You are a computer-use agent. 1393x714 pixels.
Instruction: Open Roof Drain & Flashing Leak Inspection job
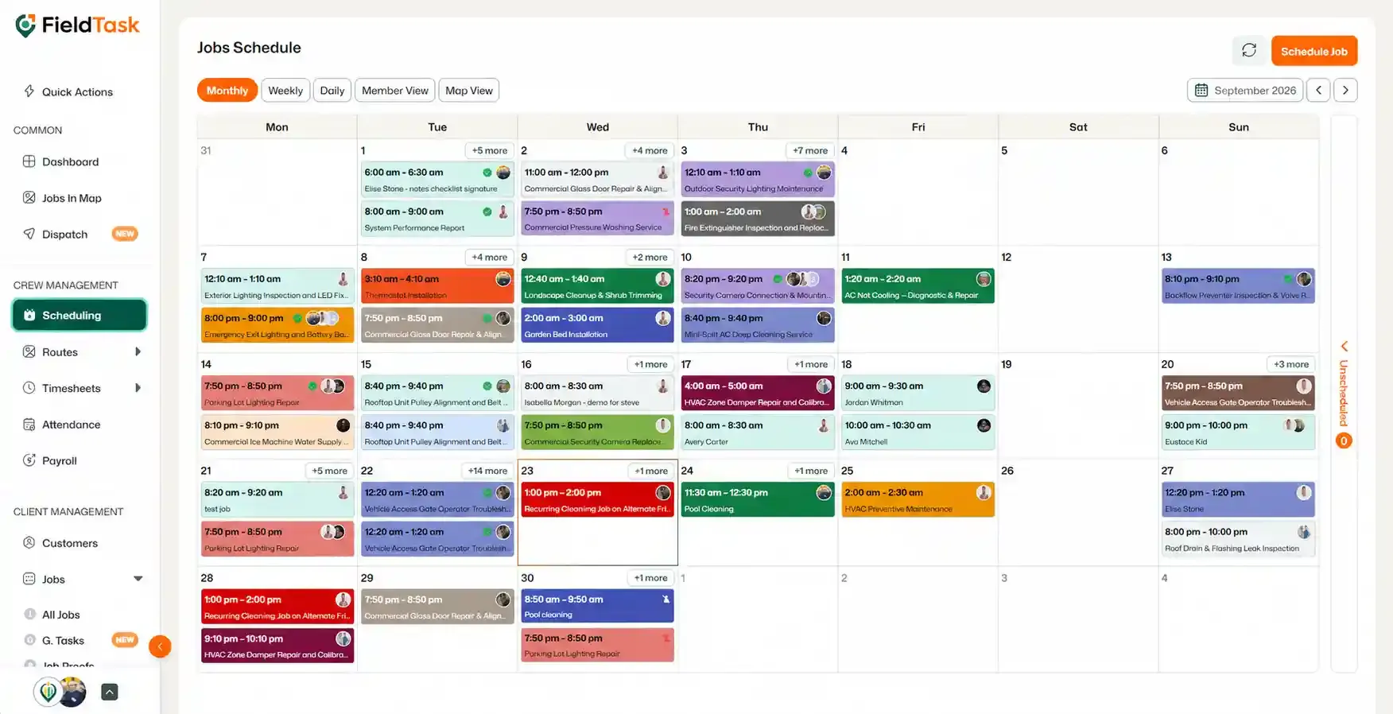pyautogui.click(x=1239, y=540)
